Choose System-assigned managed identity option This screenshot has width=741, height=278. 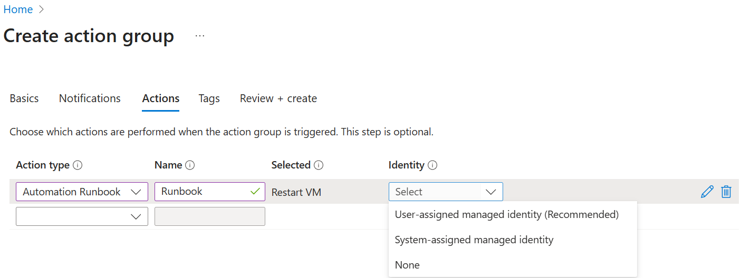(474, 240)
